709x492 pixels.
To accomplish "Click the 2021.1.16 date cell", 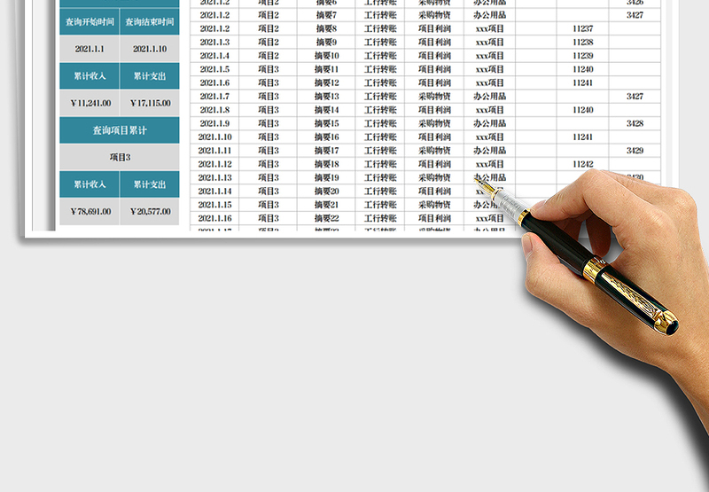I will click(214, 218).
